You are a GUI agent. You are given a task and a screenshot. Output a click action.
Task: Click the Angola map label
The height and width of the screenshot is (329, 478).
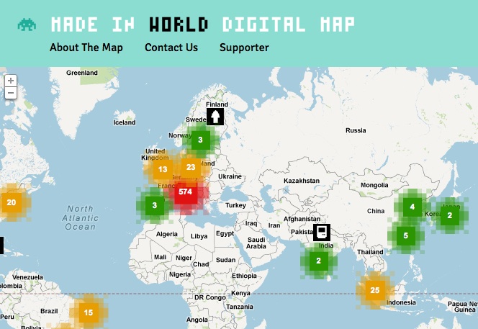(197, 320)
